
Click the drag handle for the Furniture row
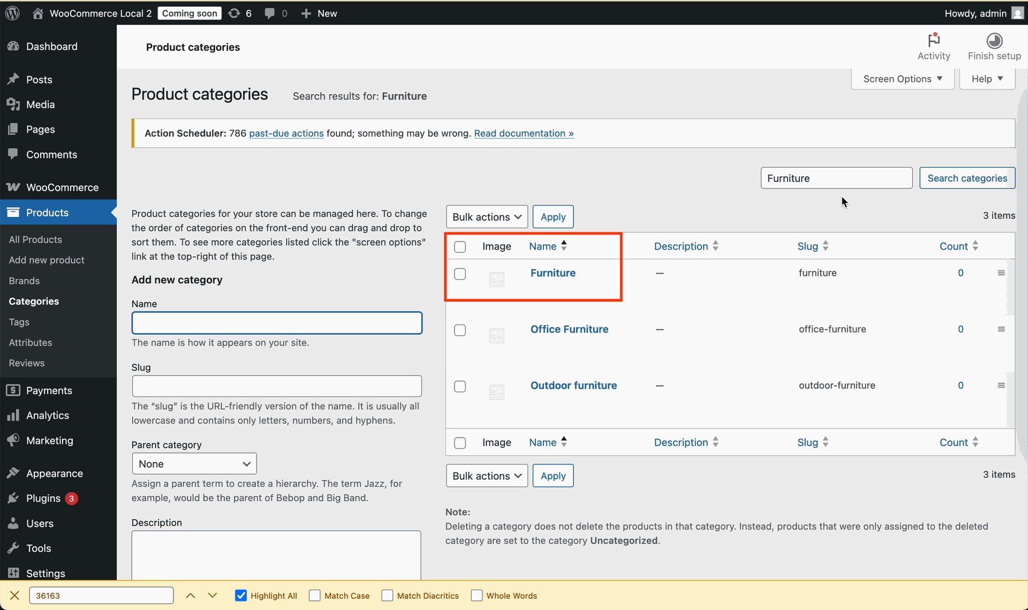tap(1001, 273)
